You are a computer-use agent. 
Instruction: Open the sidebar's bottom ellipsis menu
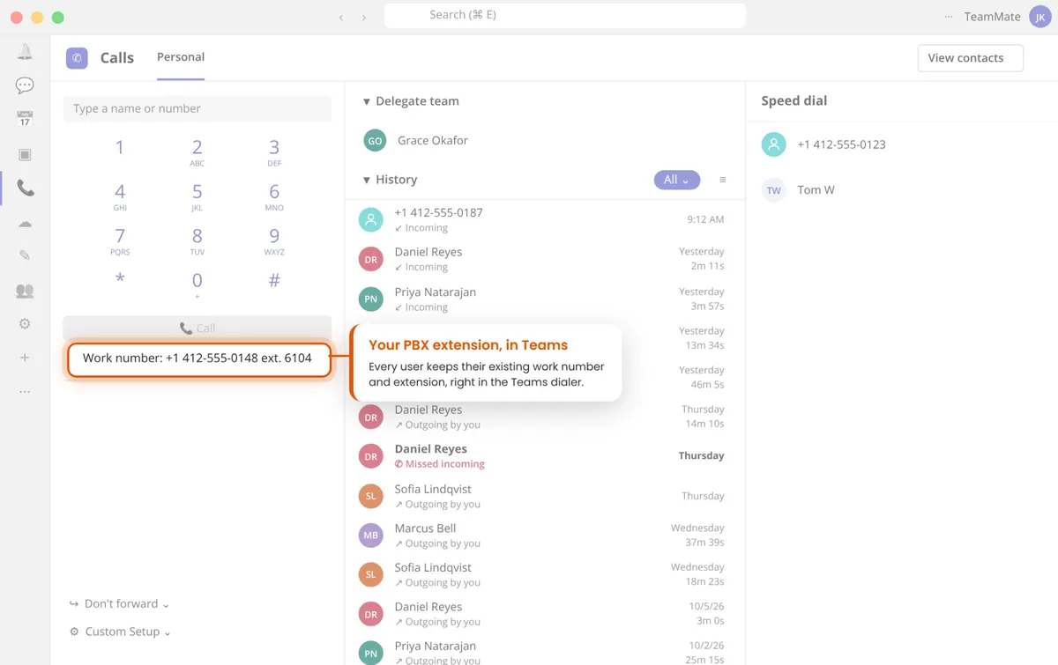pos(25,392)
